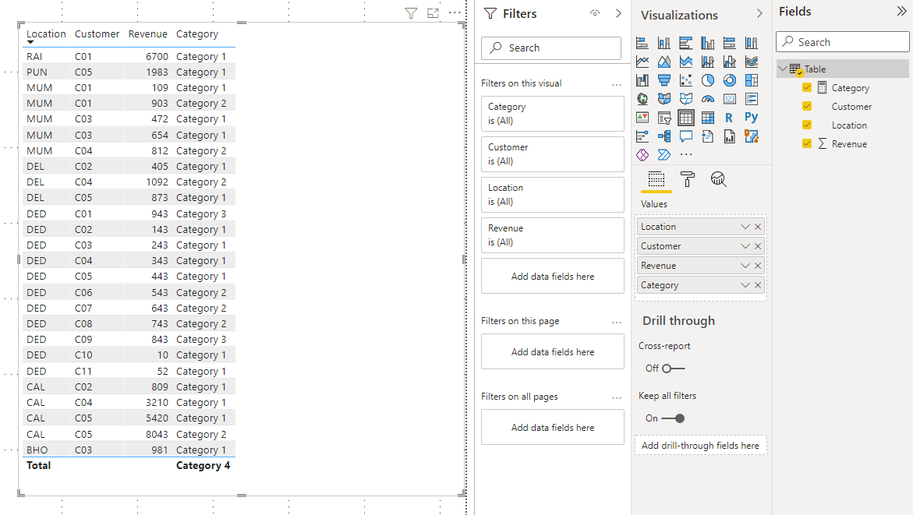Select the Paginated report visual

click(x=730, y=136)
